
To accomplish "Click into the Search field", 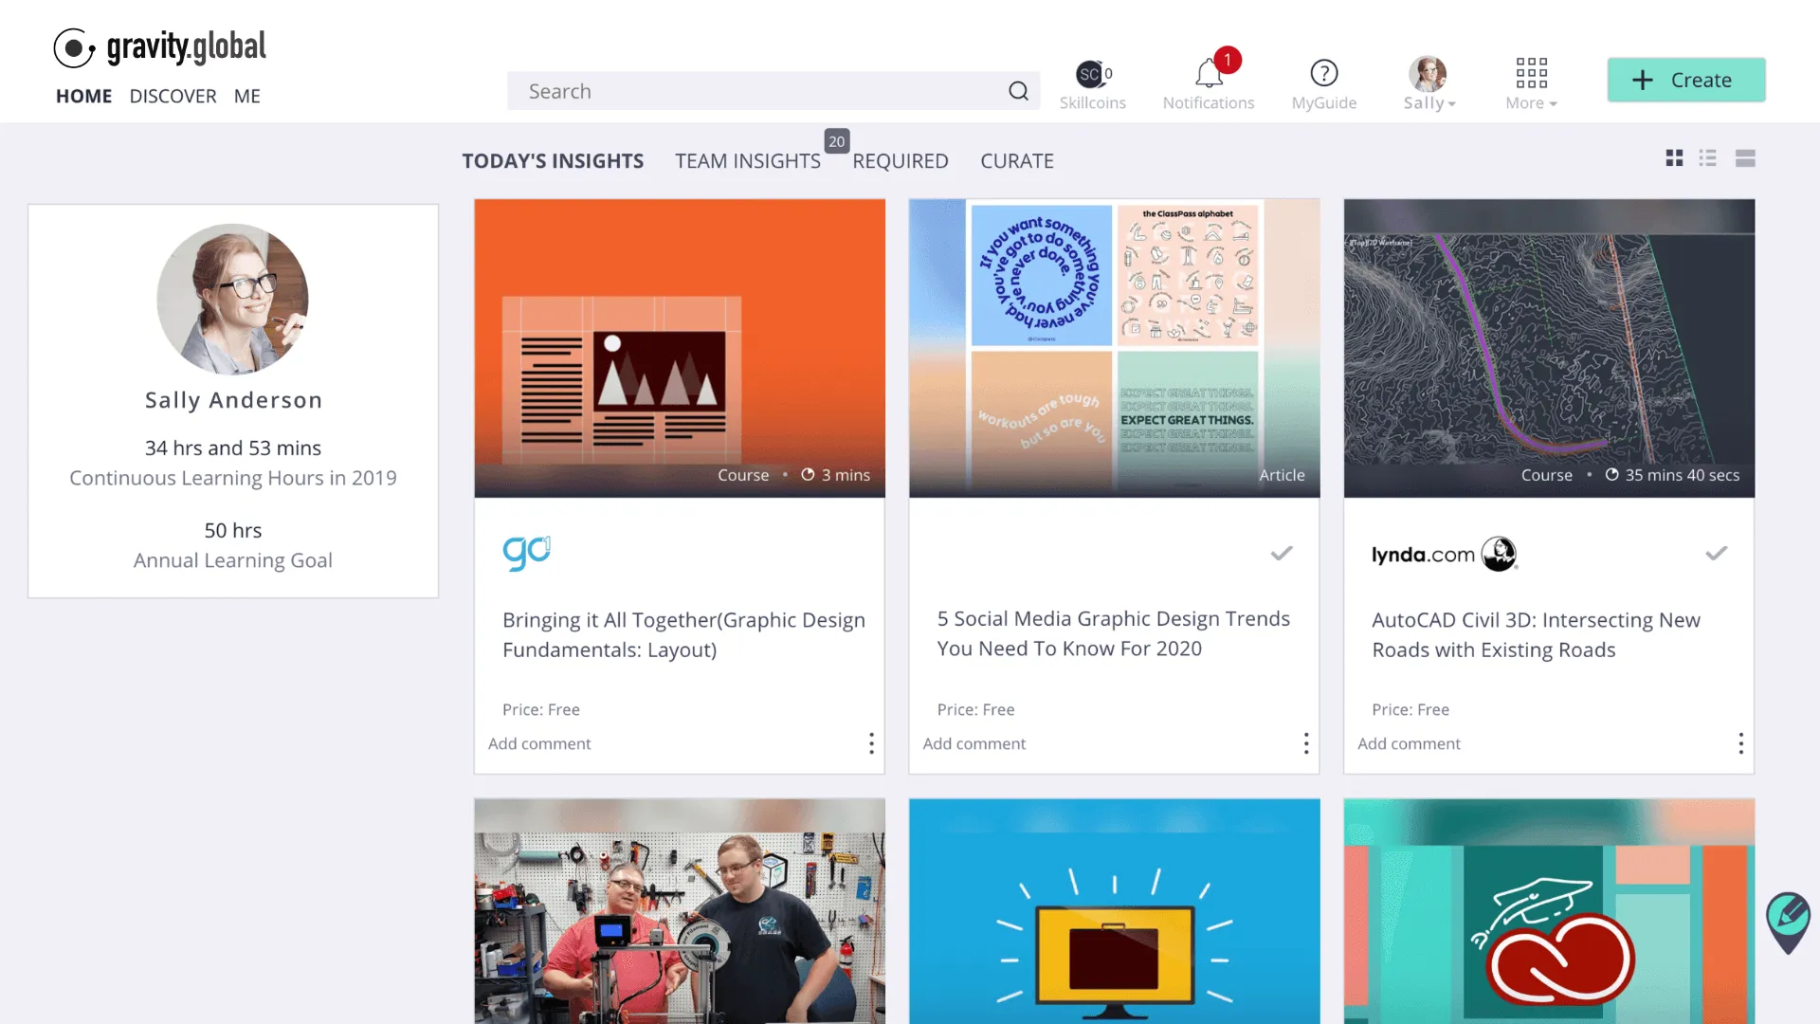I will click(x=758, y=91).
